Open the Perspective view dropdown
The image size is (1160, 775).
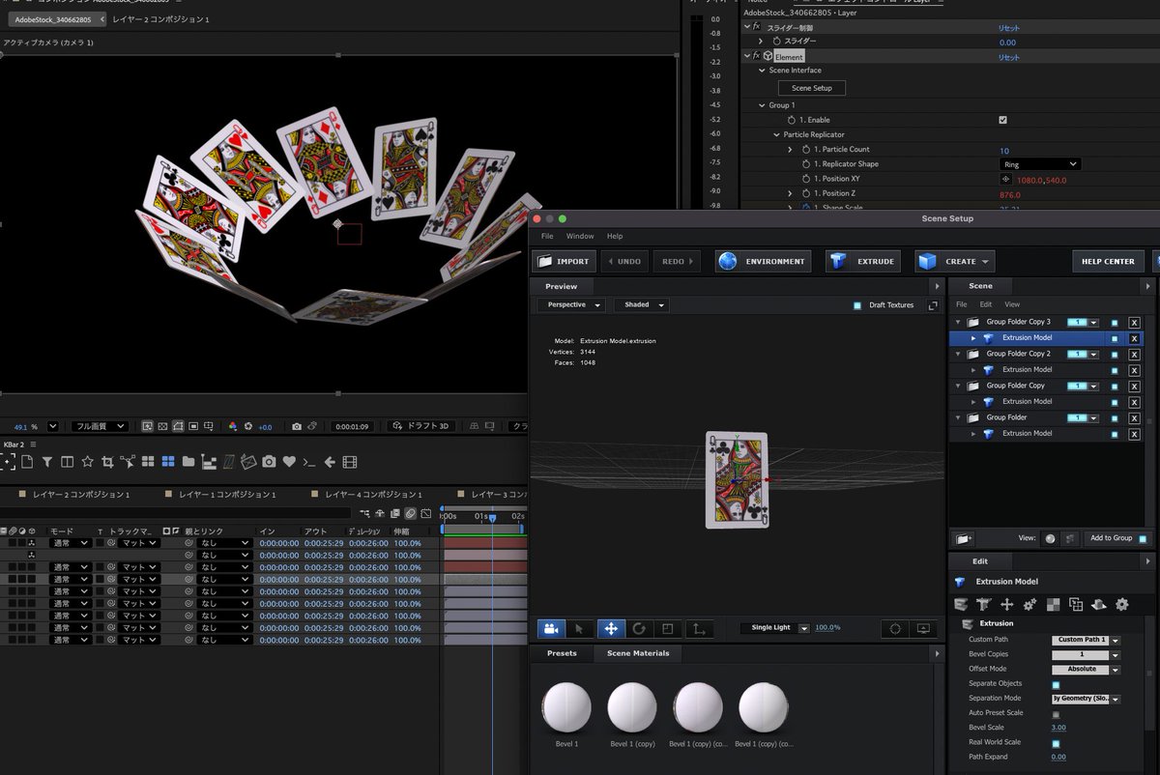(x=571, y=305)
